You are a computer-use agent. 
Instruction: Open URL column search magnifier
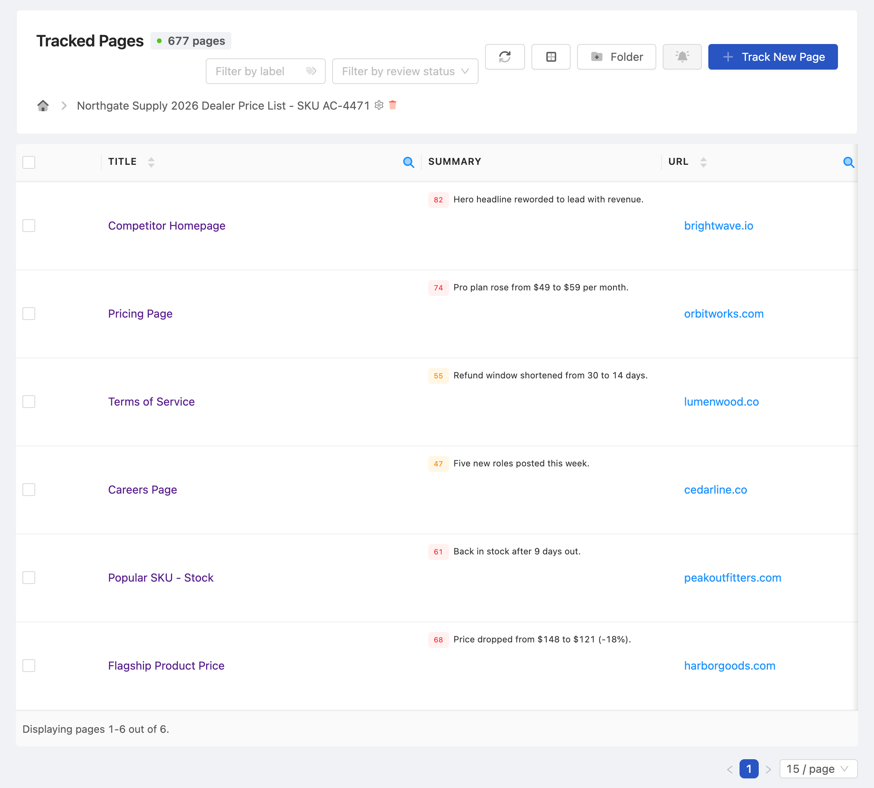tap(848, 162)
